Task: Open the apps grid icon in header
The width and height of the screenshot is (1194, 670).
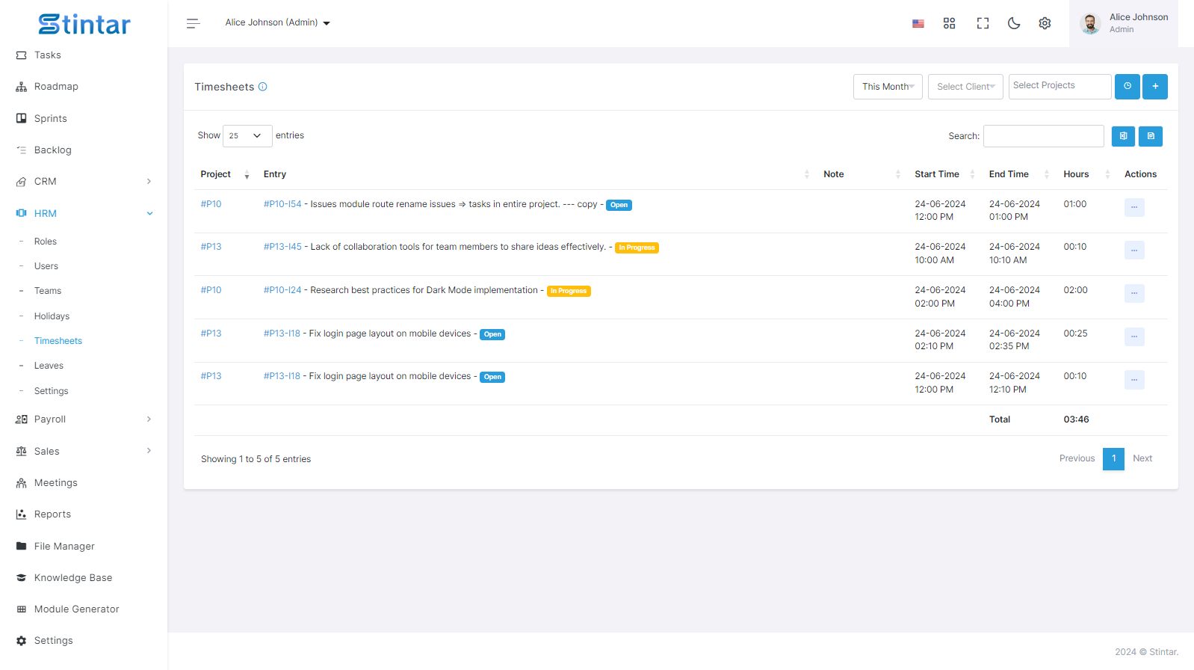Action: [950, 23]
